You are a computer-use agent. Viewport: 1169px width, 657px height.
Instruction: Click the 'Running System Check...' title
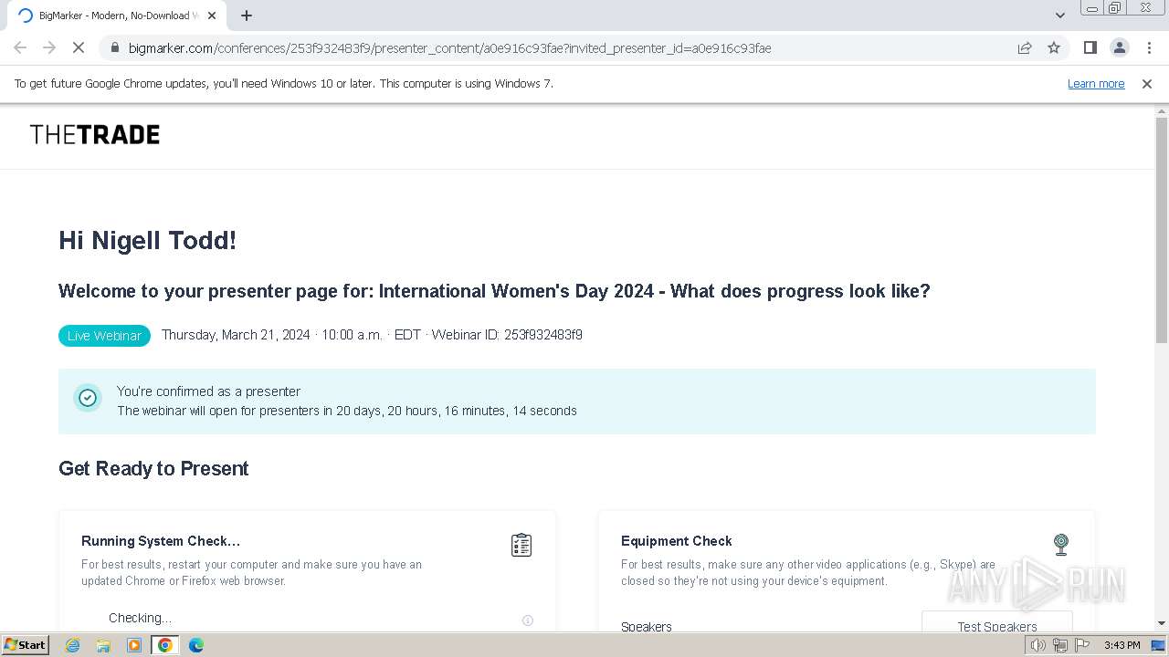point(161,541)
